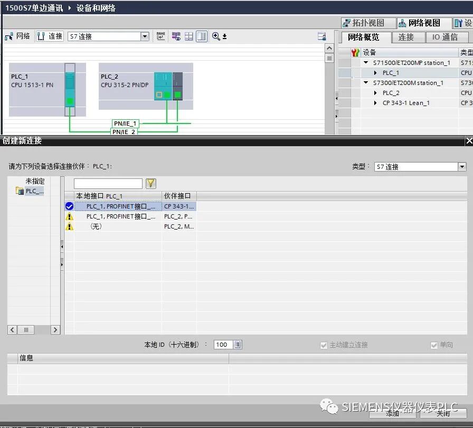Viewport: 473px width, 428px height.
Task: Expand CP 343-1 Lean_1 row
Action: pyautogui.click(x=375, y=103)
